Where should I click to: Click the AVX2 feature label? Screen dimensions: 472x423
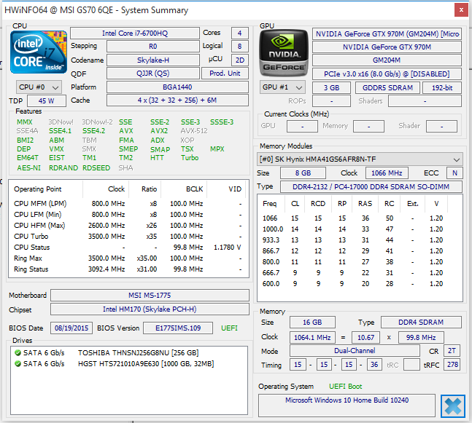tap(159, 131)
